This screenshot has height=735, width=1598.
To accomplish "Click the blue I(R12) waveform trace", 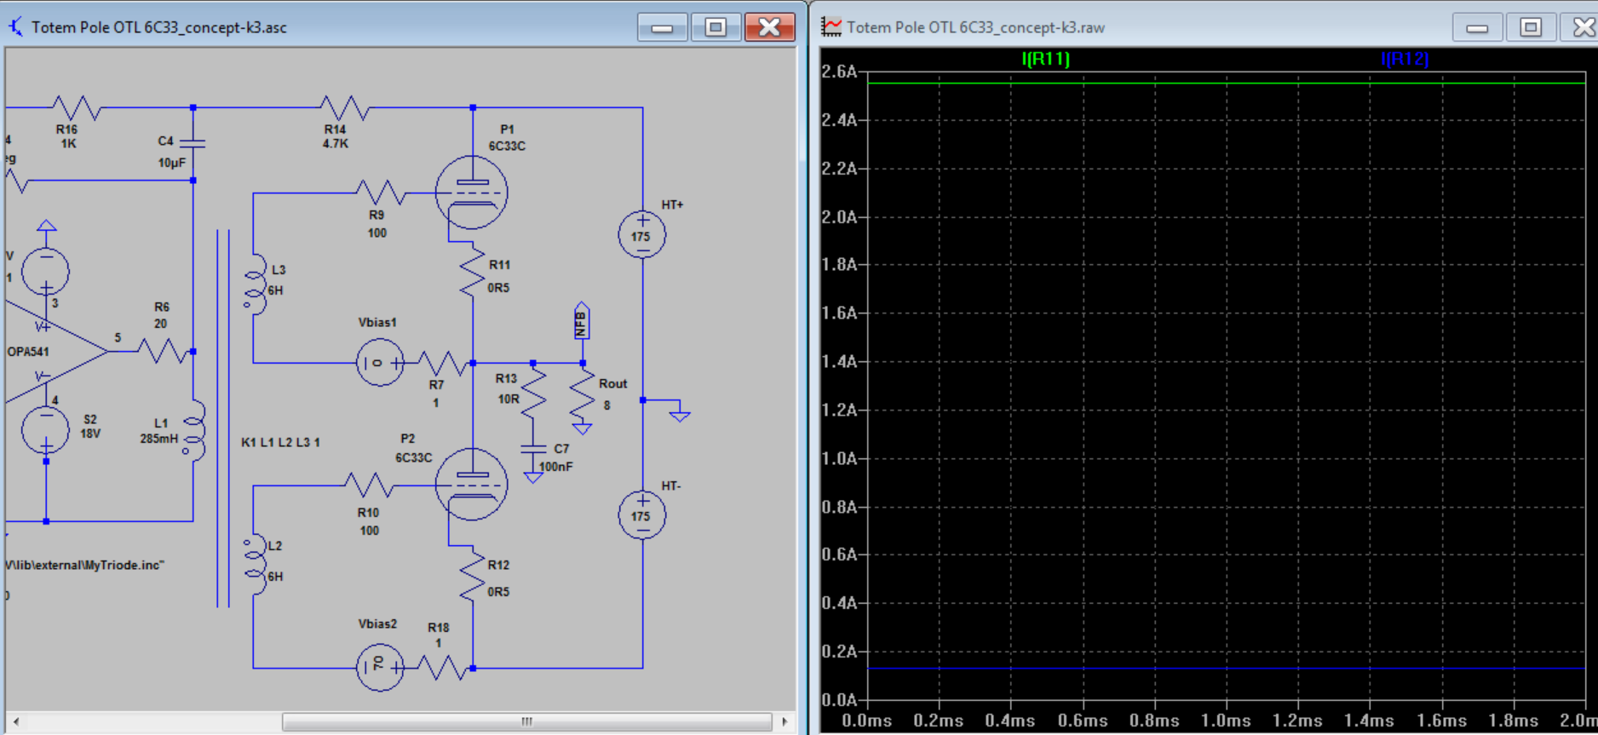I will pyautogui.click(x=1226, y=669).
